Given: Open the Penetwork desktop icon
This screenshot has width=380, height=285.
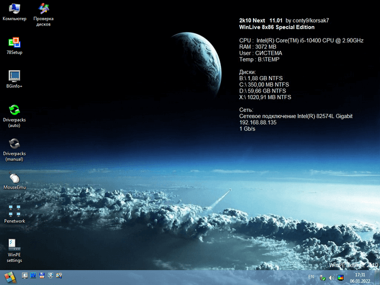Looking at the screenshot, I should click(14, 214).
